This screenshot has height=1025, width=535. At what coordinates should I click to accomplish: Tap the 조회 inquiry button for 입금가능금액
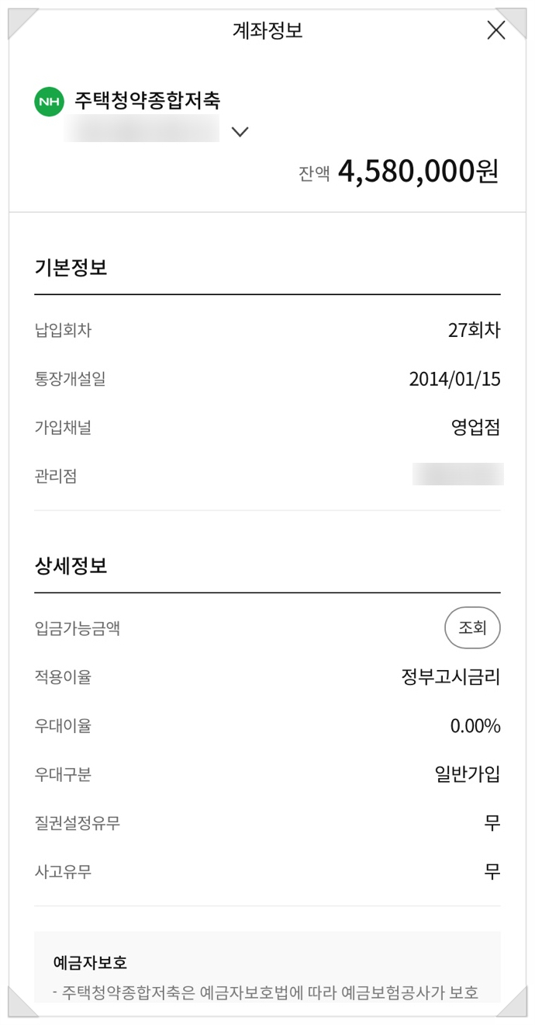coord(471,627)
